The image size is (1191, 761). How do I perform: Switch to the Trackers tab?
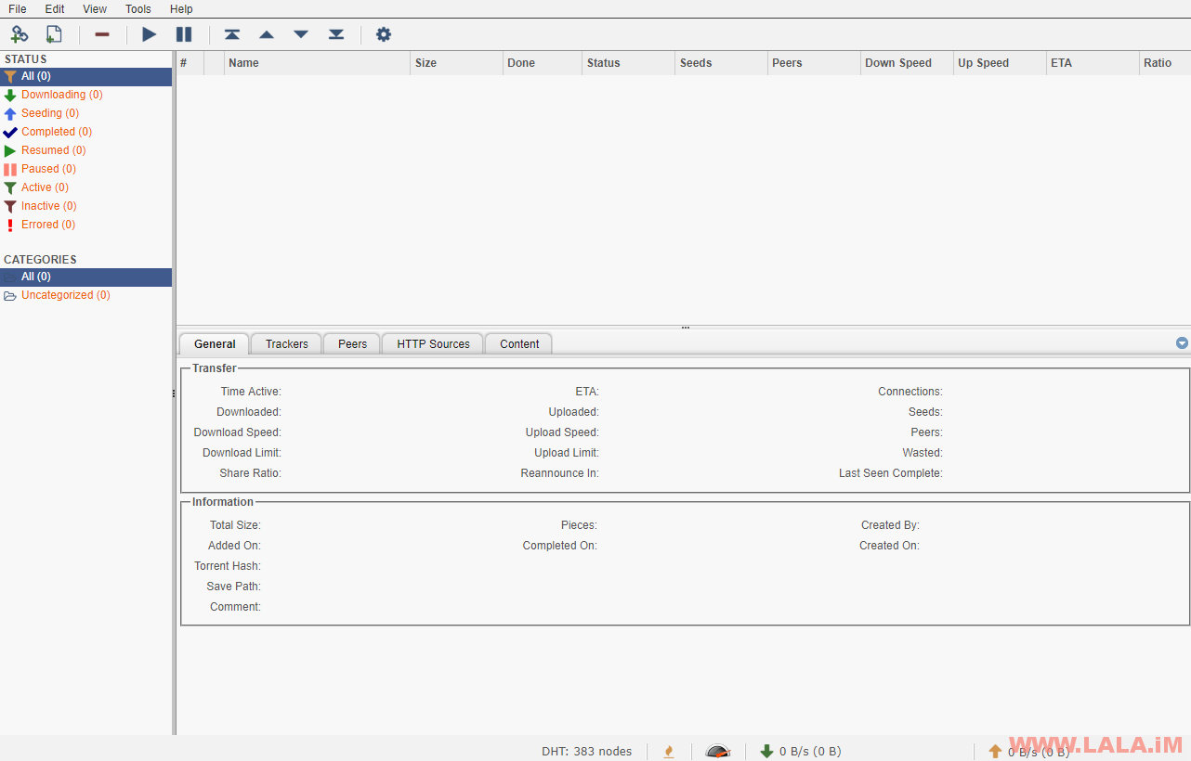coord(286,344)
